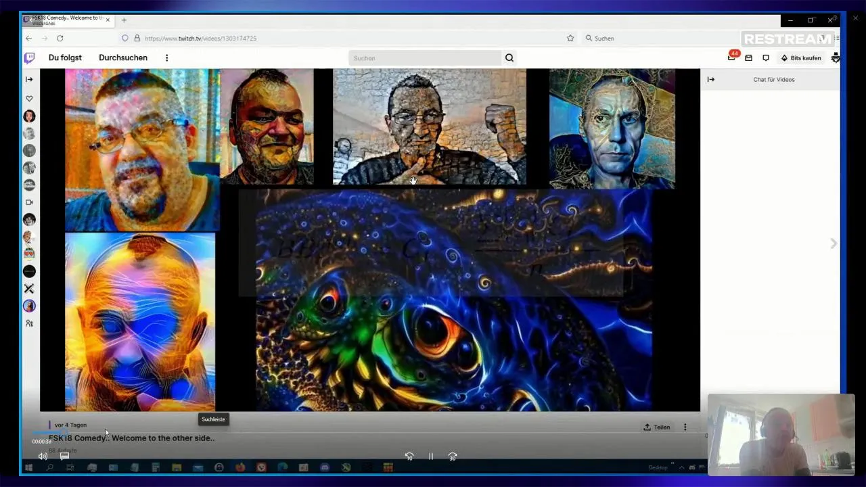Click the twitch.tv URL address bar
This screenshot has height=487, width=866.
coord(348,39)
